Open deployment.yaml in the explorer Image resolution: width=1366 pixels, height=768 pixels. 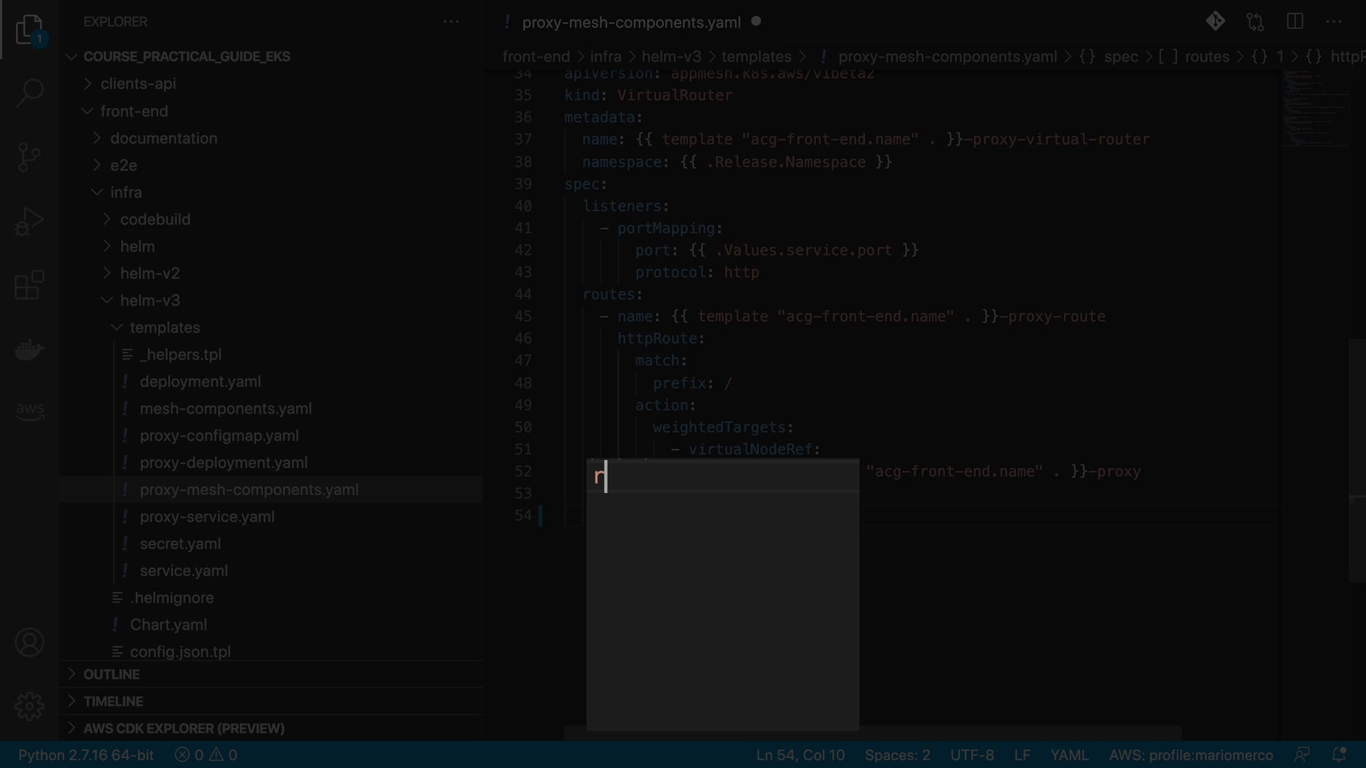click(x=200, y=381)
